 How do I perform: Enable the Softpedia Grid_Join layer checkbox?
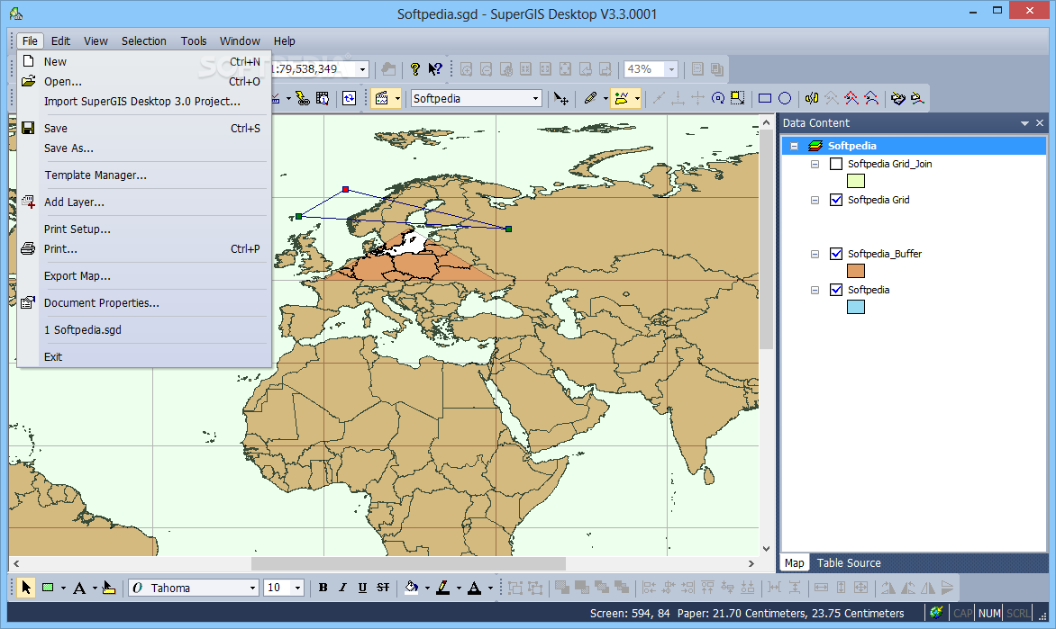[x=836, y=164]
